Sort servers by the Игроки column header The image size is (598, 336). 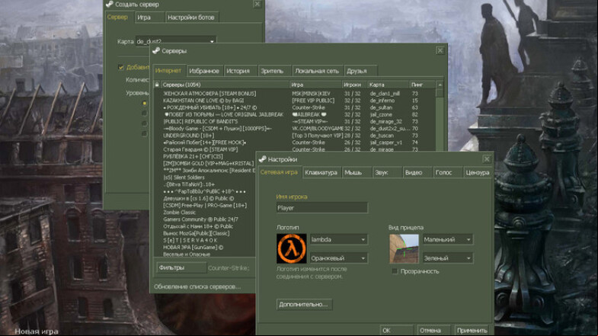[354, 85]
